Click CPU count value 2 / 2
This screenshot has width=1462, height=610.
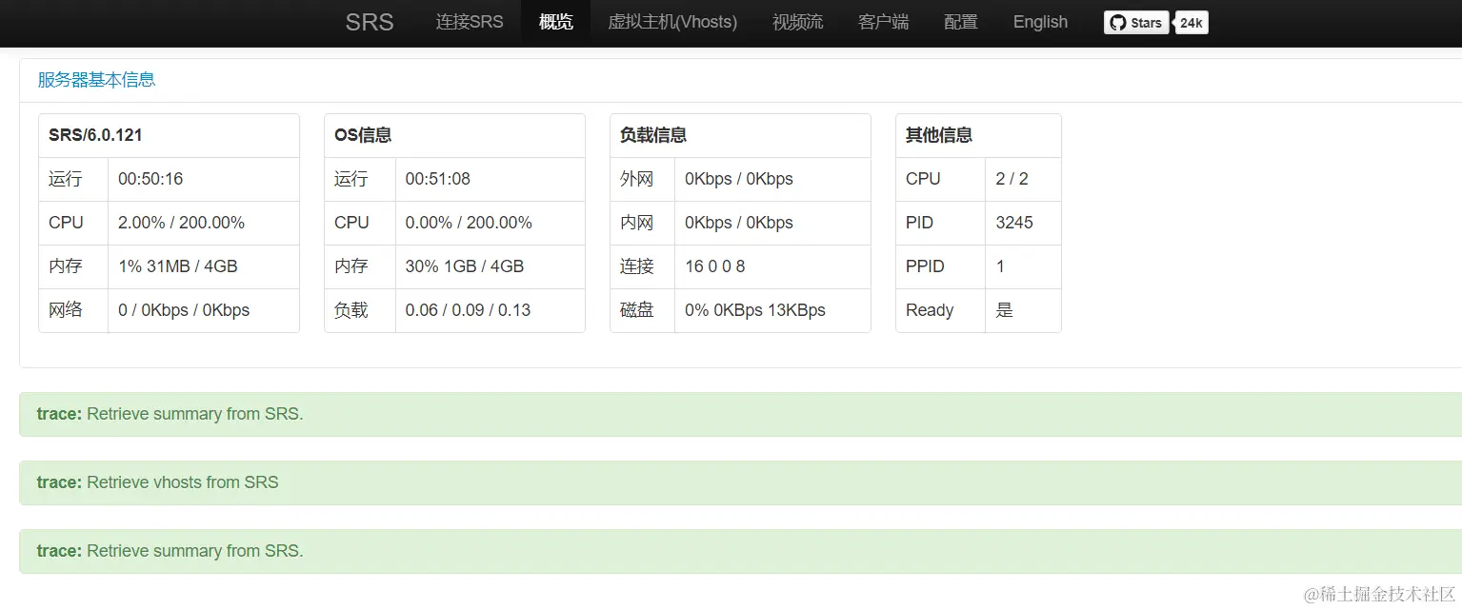click(1011, 179)
